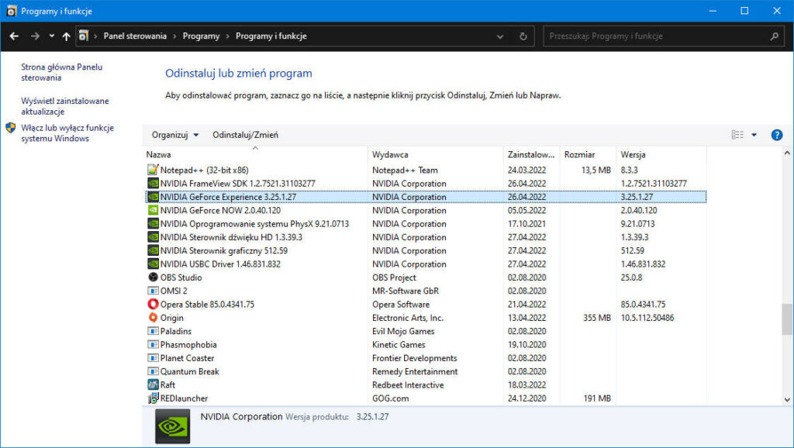Go up one folder level
Screen dimensions: 794x448
[66, 36]
